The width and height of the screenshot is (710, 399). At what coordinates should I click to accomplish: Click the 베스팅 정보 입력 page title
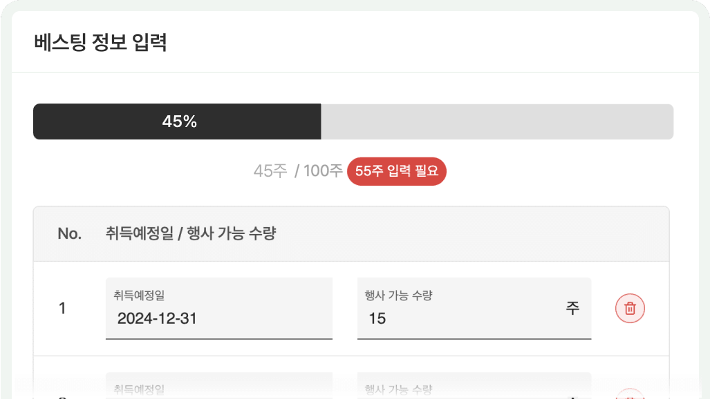[100, 43]
